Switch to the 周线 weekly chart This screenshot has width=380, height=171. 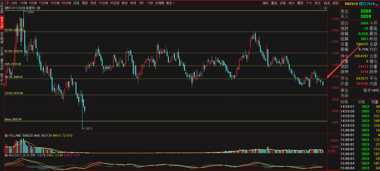(85, 3)
